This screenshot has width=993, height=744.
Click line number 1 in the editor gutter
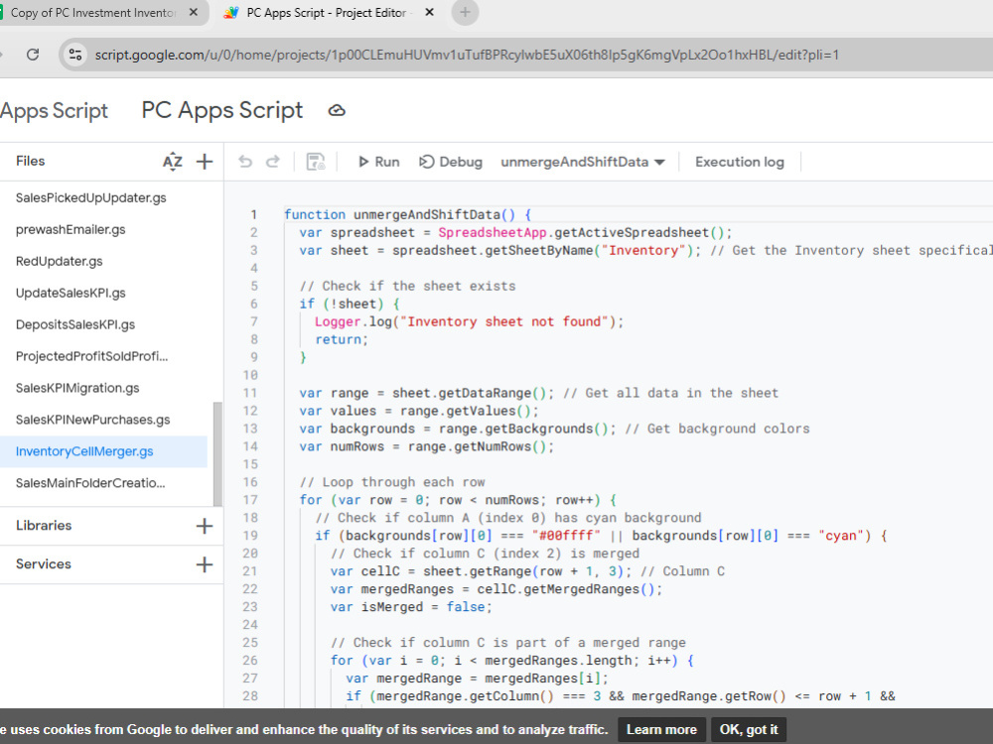(253, 215)
